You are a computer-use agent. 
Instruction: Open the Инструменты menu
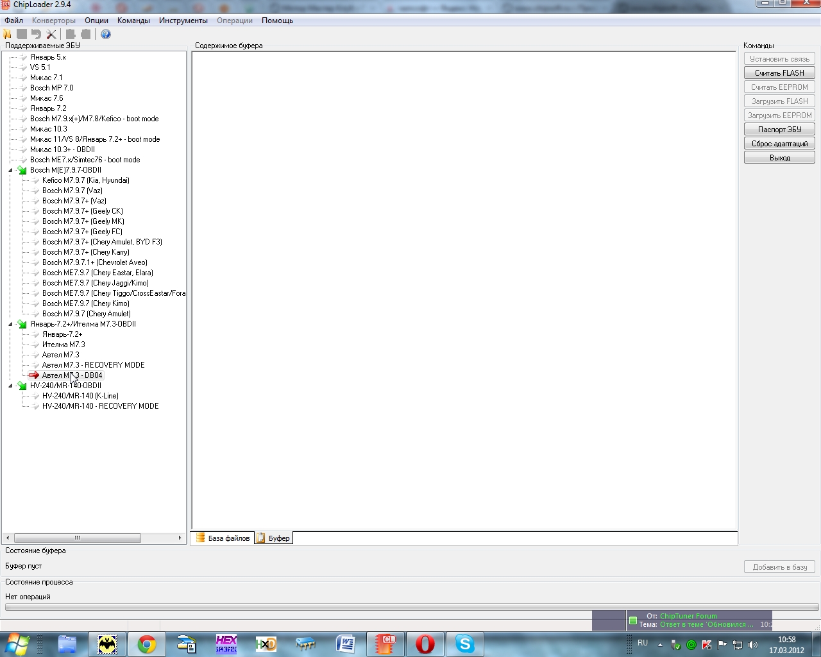183,21
